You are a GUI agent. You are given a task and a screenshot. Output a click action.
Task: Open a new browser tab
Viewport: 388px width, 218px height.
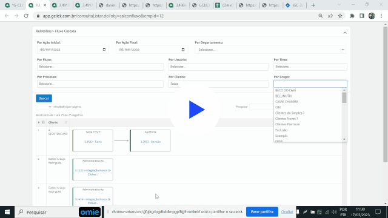(313, 5)
